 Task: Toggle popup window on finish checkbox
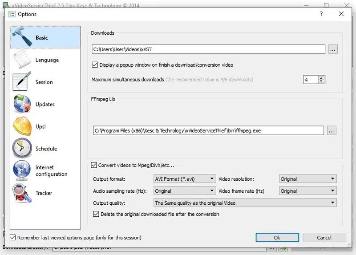click(95, 65)
